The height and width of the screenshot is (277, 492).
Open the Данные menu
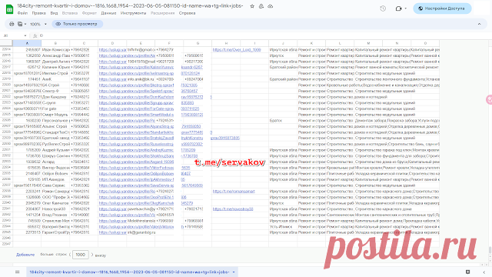[x=108, y=13]
